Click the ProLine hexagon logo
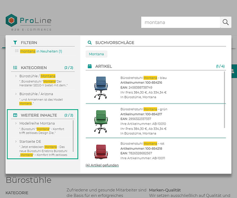The width and height of the screenshot is (237, 198). 11,20
